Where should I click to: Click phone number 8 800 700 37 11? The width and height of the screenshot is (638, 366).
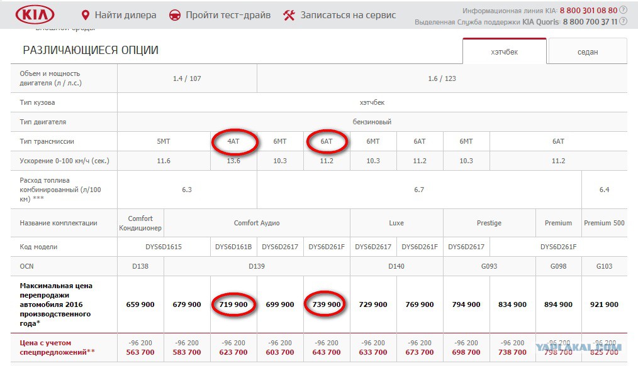point(590,21)
